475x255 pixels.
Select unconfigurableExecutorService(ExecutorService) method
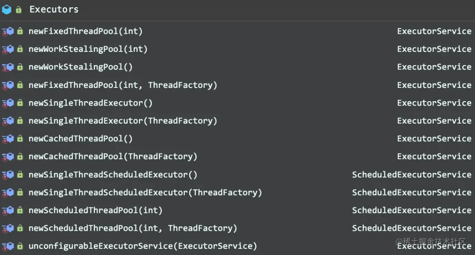click(237, 246)
